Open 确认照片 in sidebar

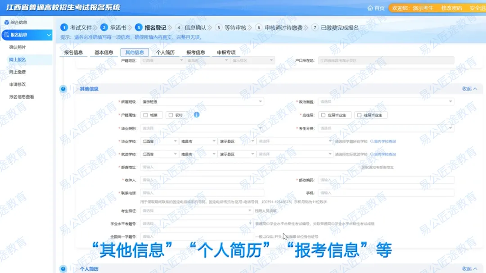pos(18,47)
